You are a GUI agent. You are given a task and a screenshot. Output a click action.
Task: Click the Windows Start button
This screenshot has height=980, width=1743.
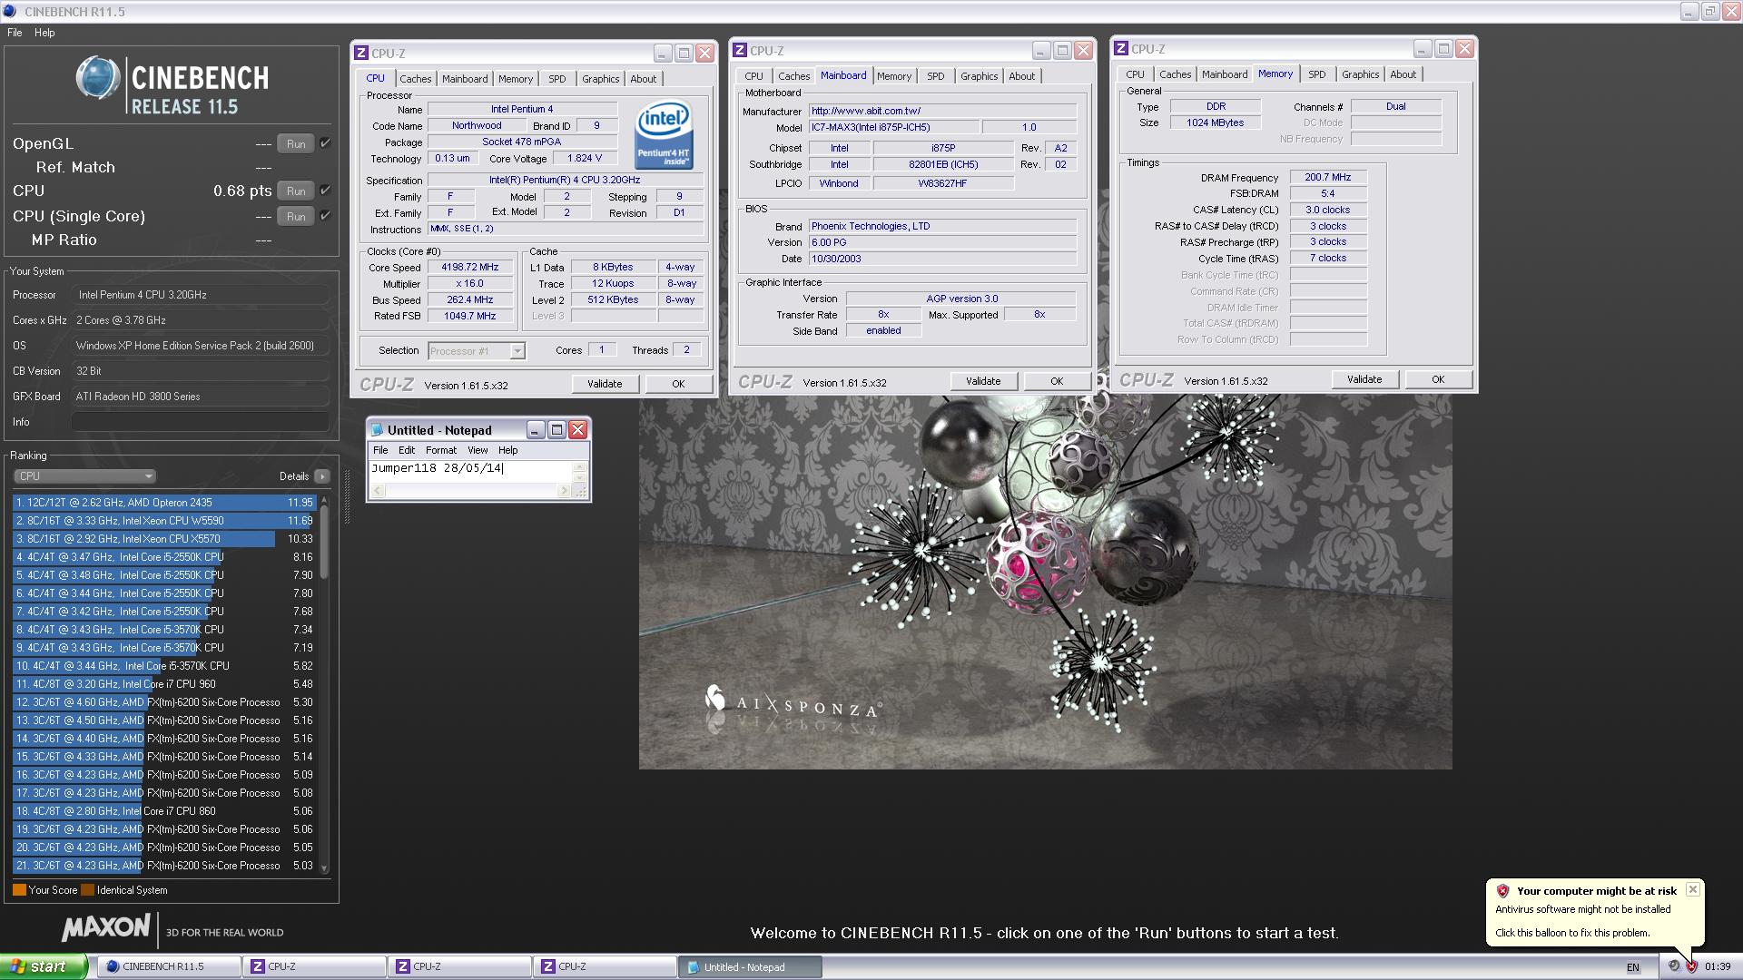[x=44, y=966]
